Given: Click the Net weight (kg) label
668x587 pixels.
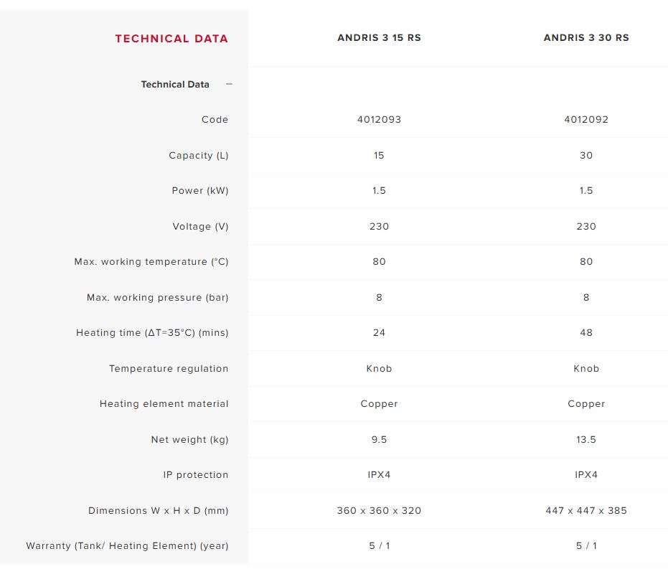Looking at the screenshot, I should pyautogui.click(x=190, y=440).
